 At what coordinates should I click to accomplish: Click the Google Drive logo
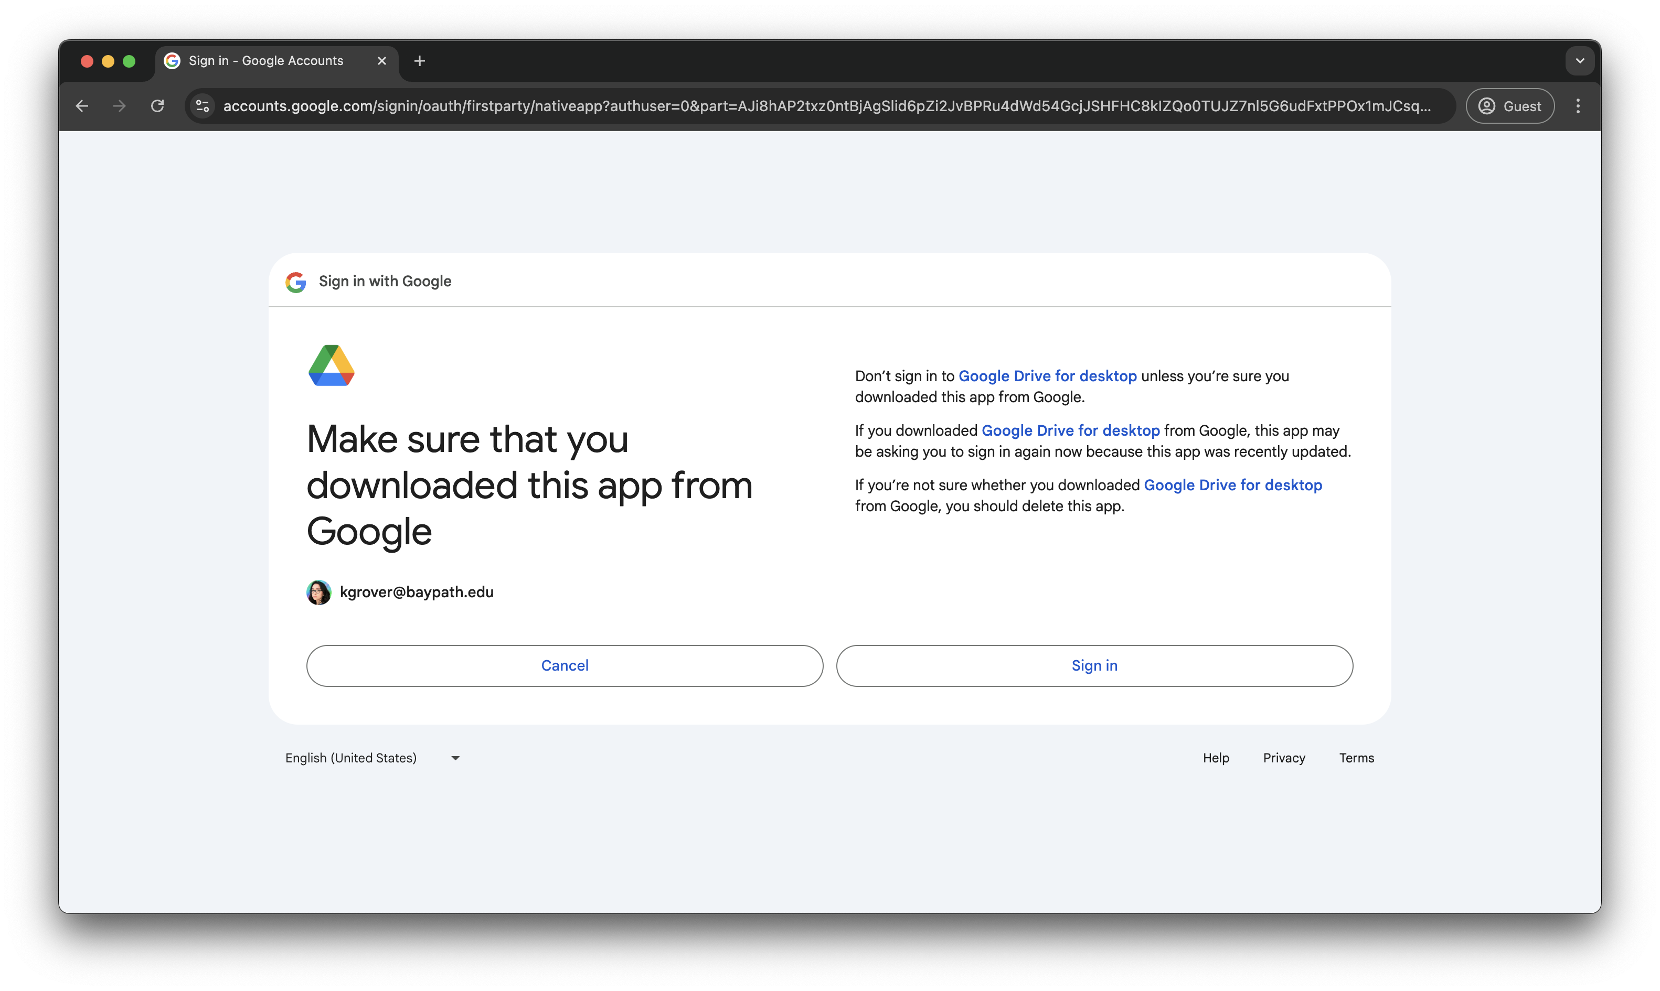coord(332,366)
